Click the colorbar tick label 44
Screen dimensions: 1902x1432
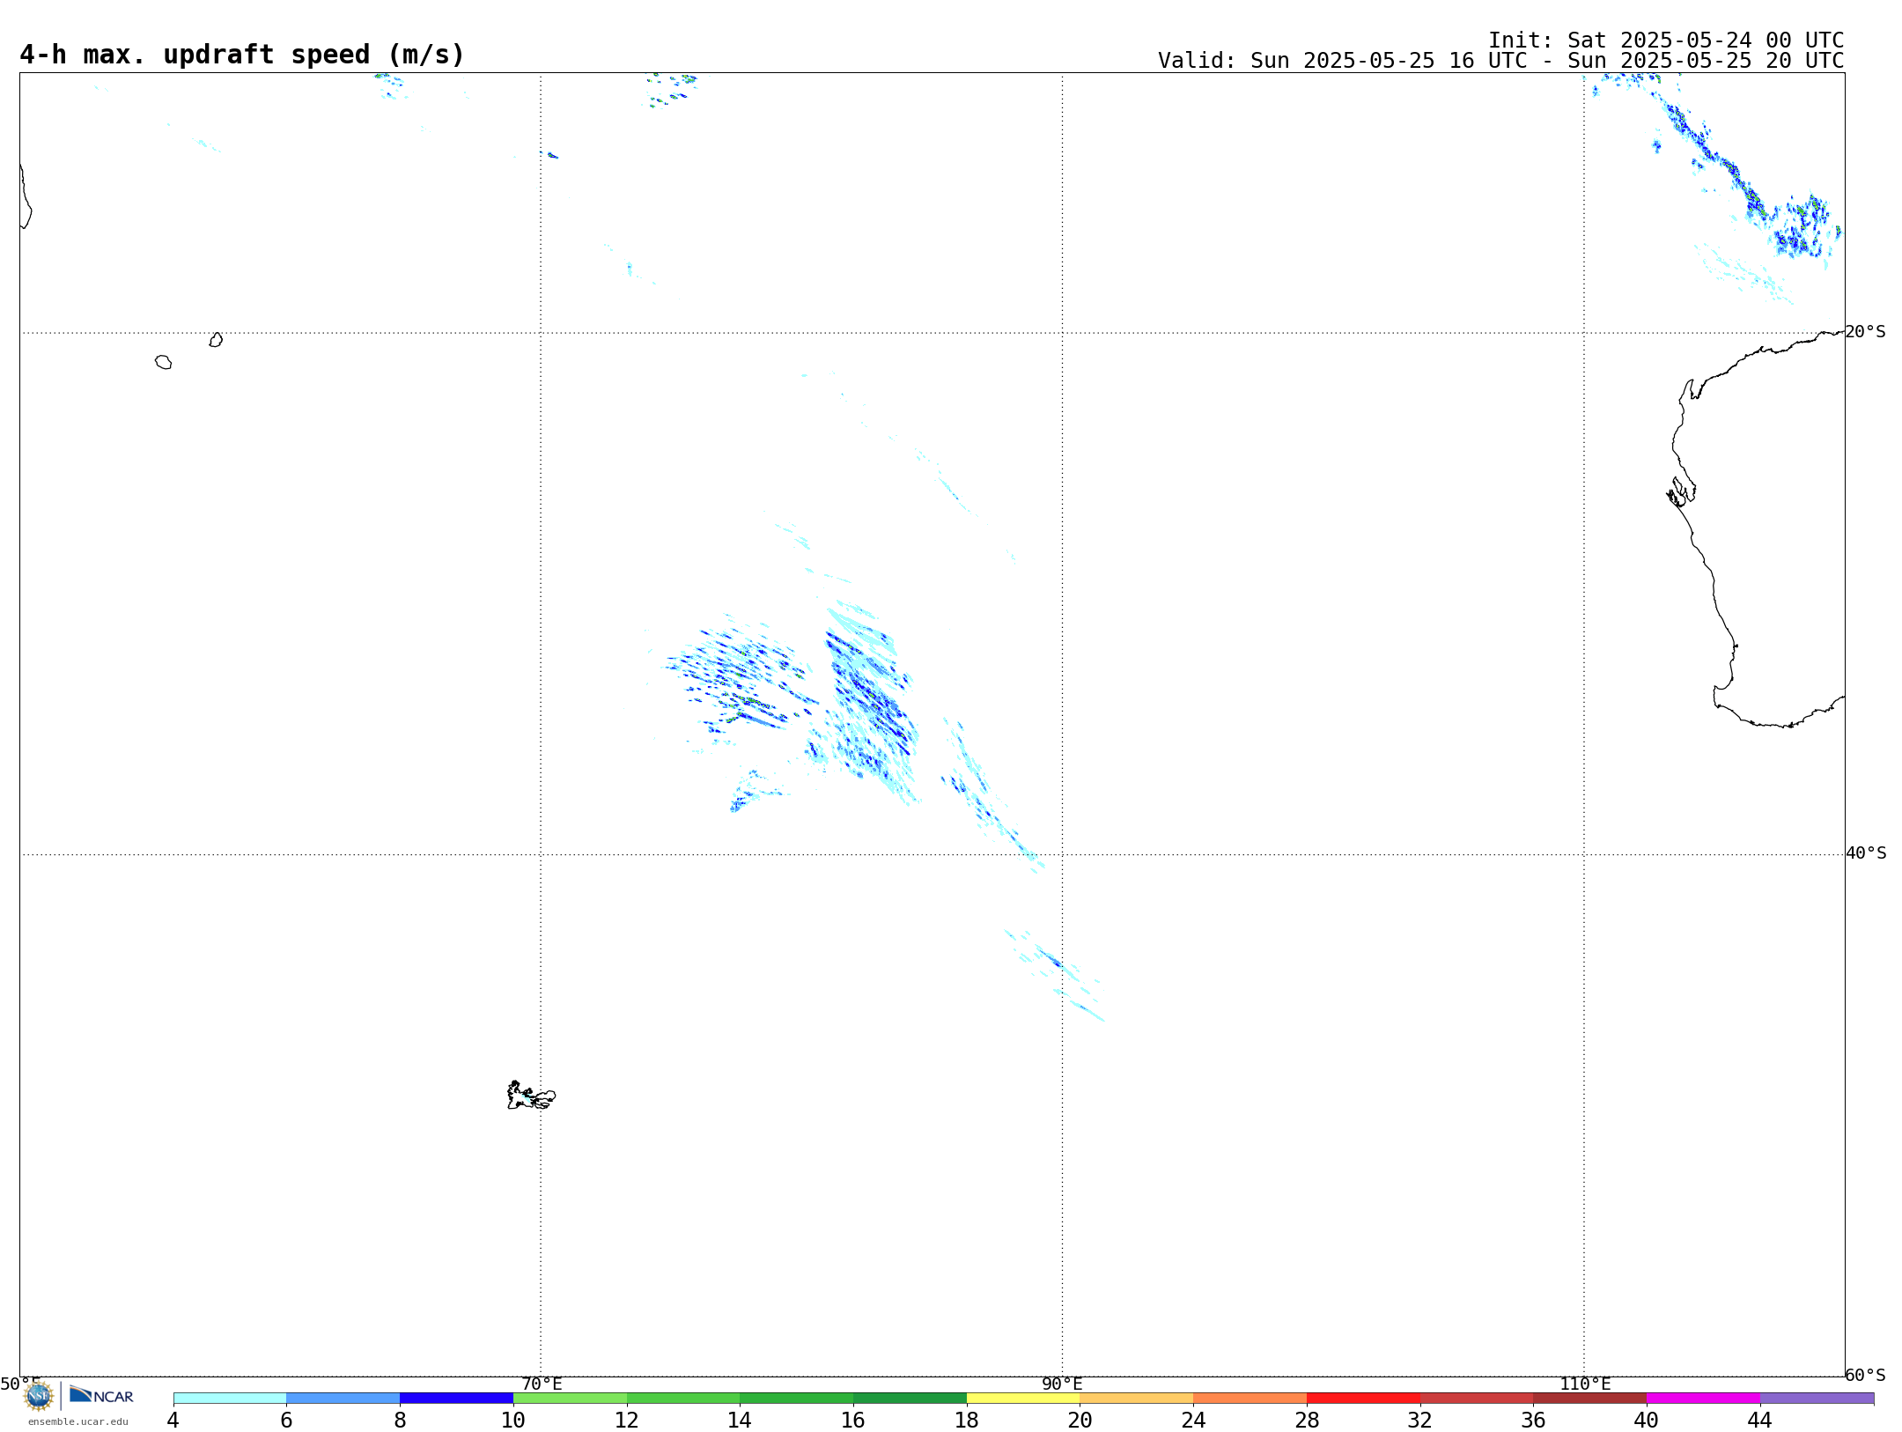pos(1759,1420)
